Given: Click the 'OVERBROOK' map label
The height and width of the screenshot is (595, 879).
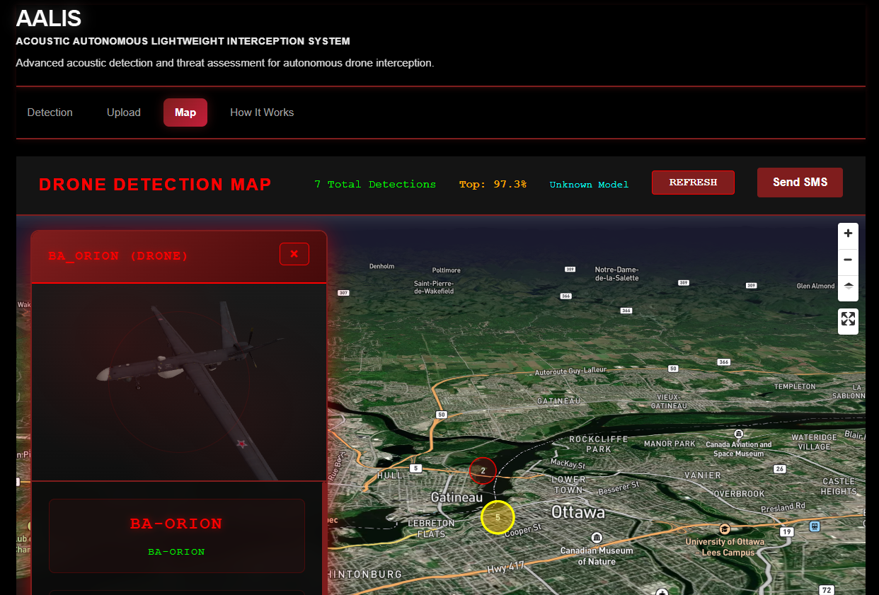Looking at the screenshot, I should [x=739, y=494].
